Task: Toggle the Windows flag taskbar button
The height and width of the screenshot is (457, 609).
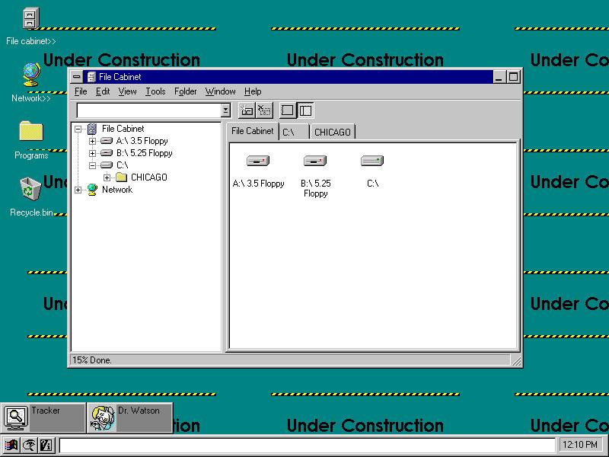Action: 10,445
